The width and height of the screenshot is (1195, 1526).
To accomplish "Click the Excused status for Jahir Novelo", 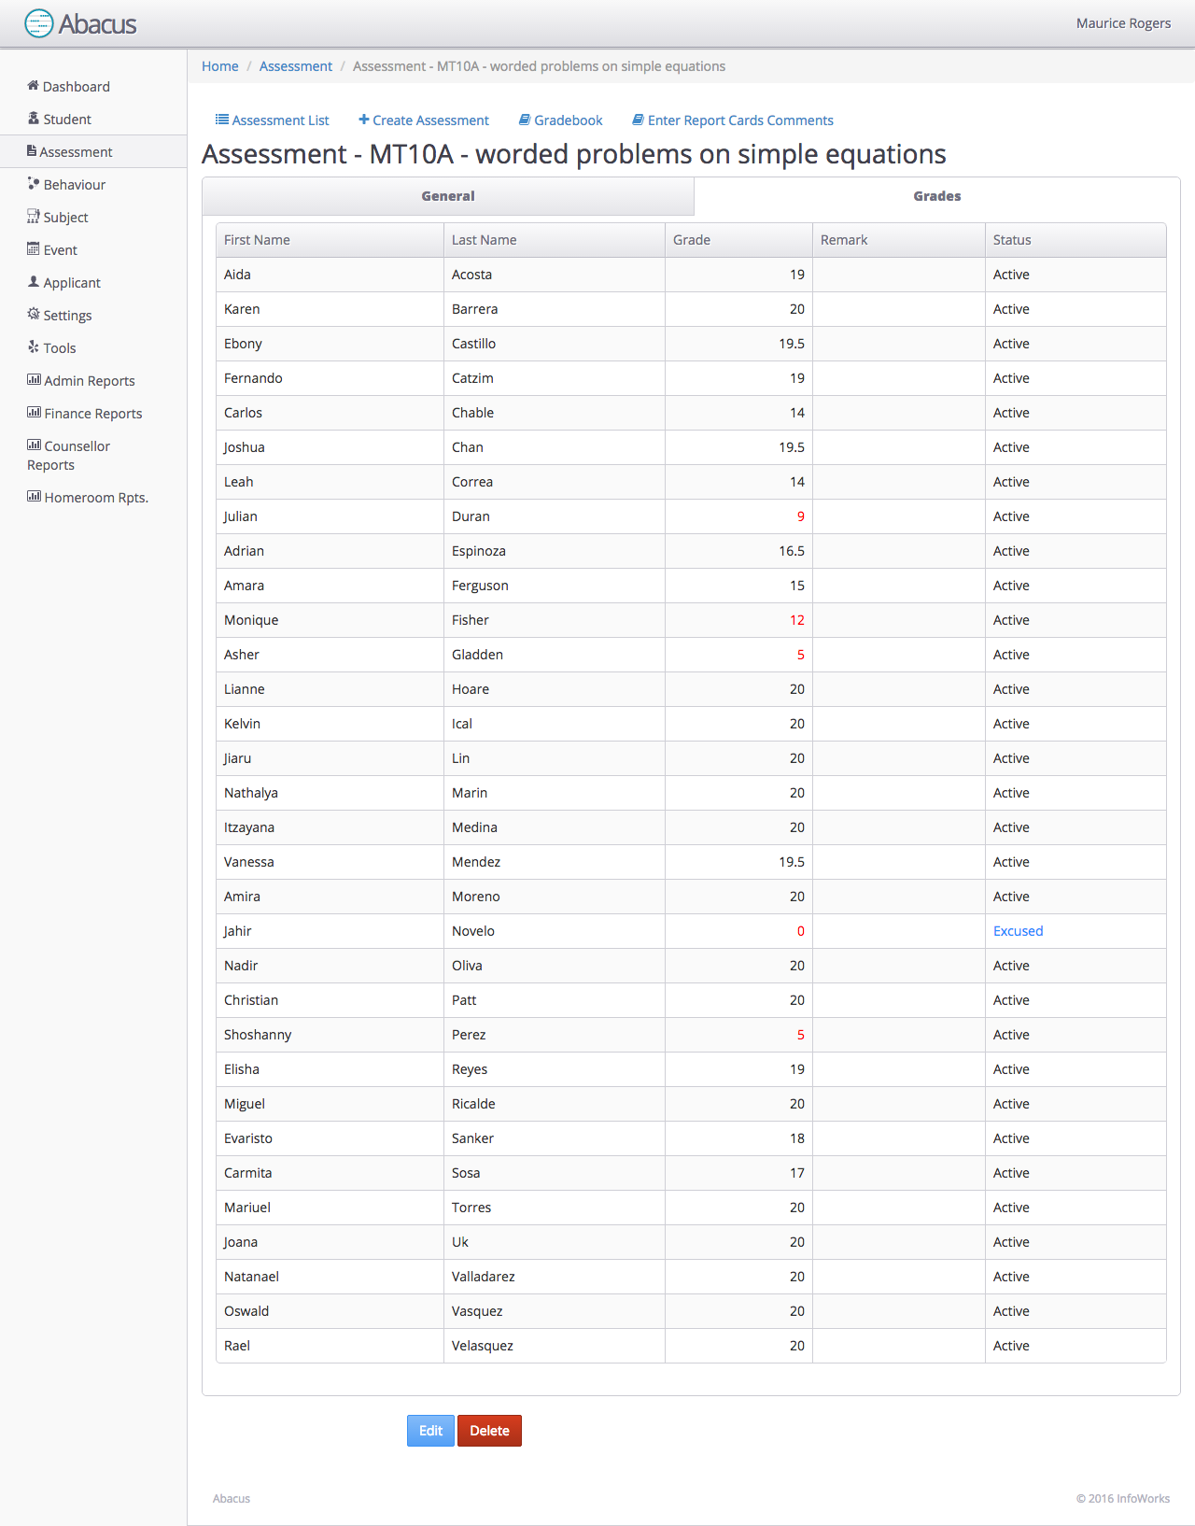I will 1018,931.
